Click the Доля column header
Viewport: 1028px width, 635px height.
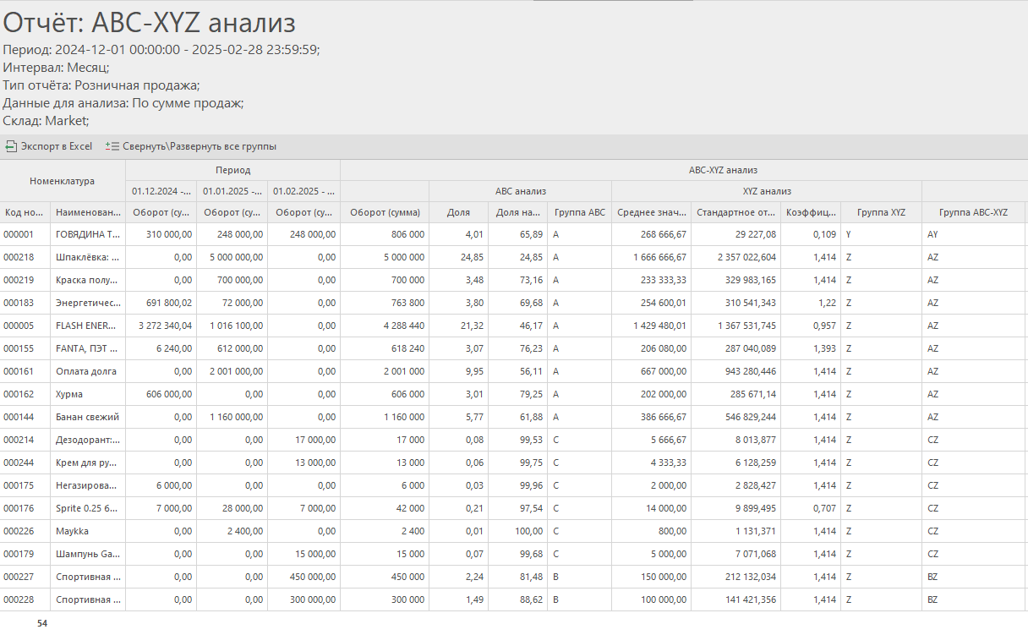pos(458,212)
